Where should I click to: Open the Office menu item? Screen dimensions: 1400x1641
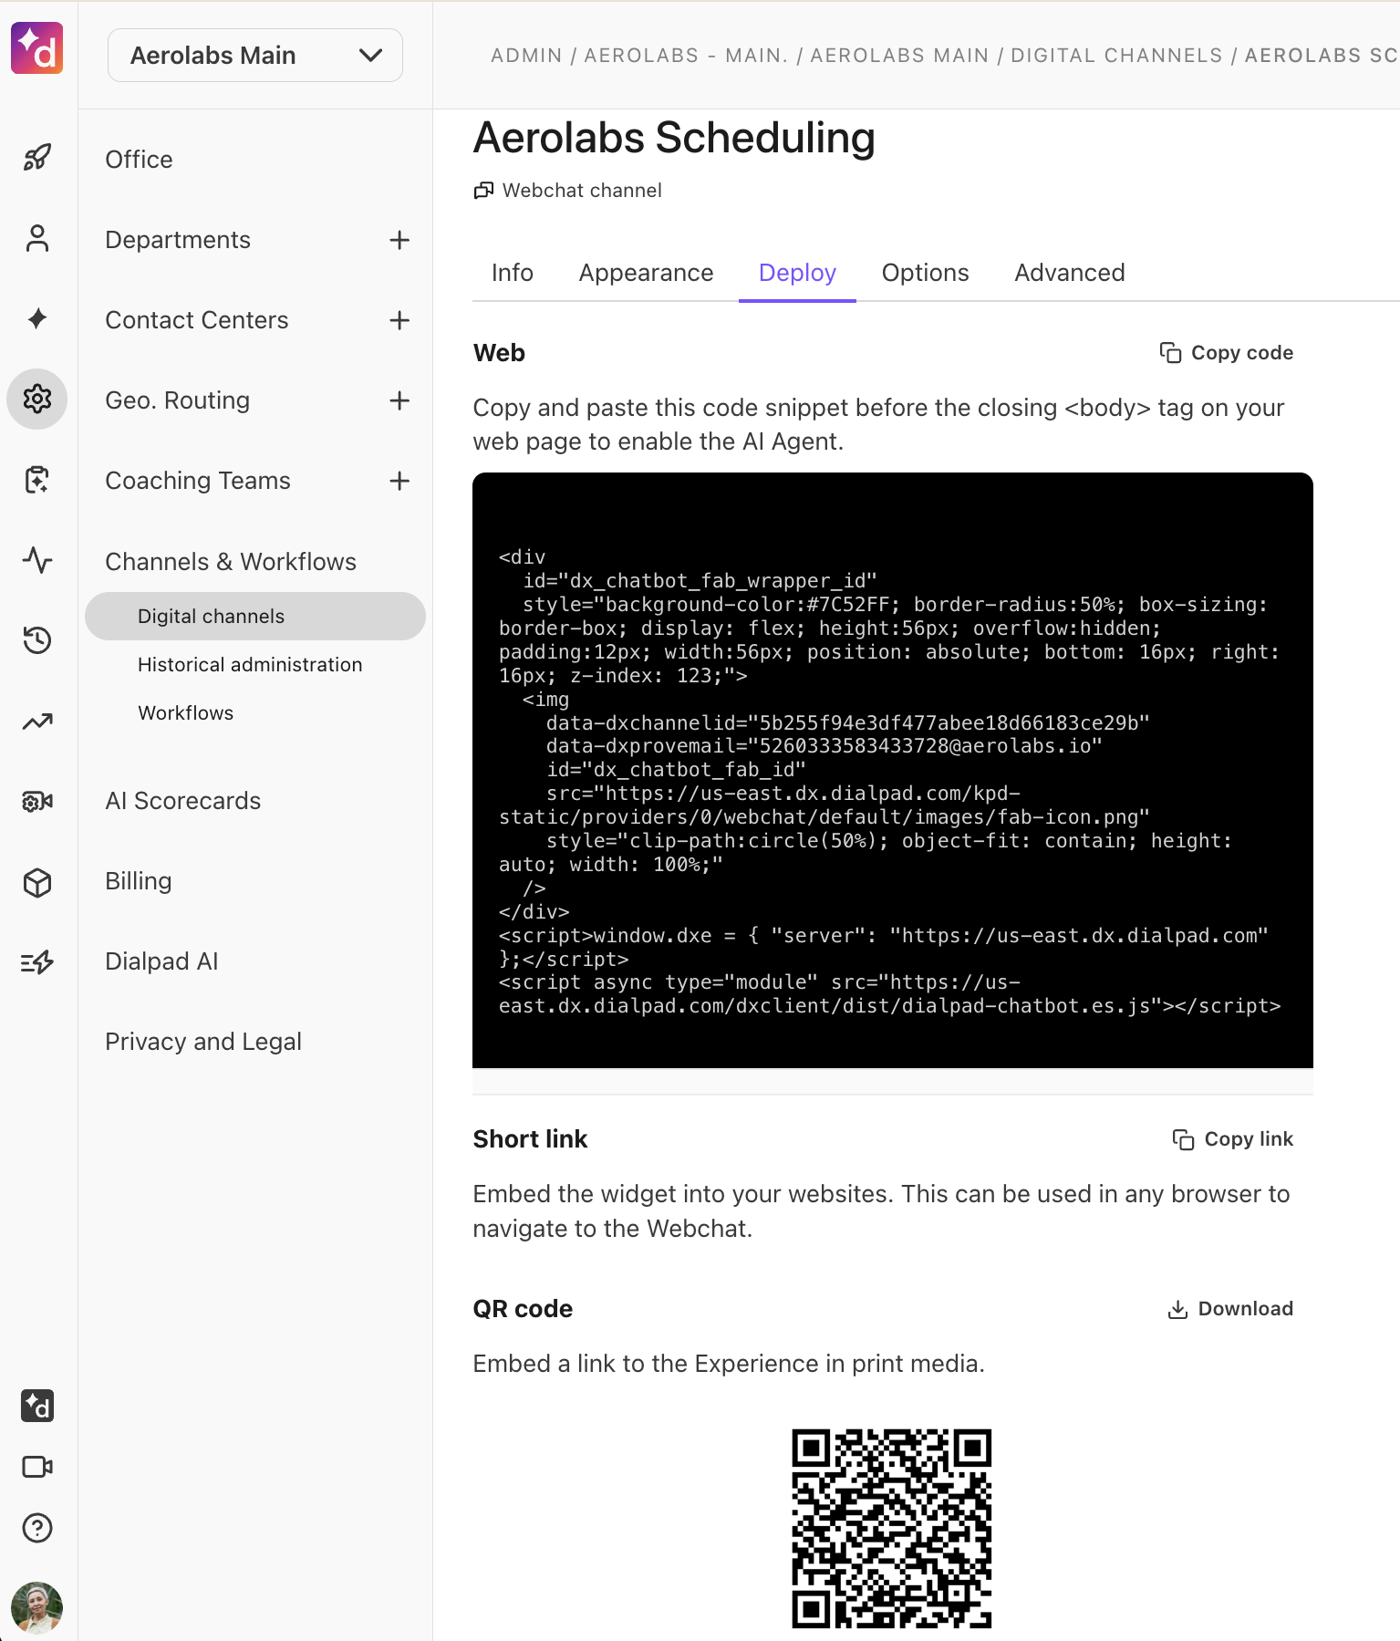point(139,160)
